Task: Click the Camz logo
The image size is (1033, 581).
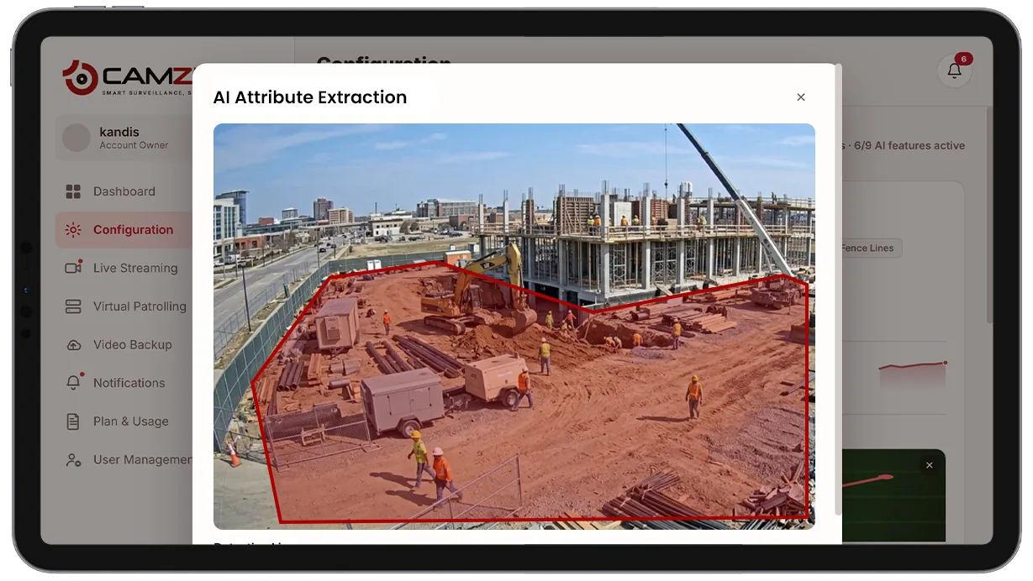Action: pyautogui.click(x=126, y=78)
